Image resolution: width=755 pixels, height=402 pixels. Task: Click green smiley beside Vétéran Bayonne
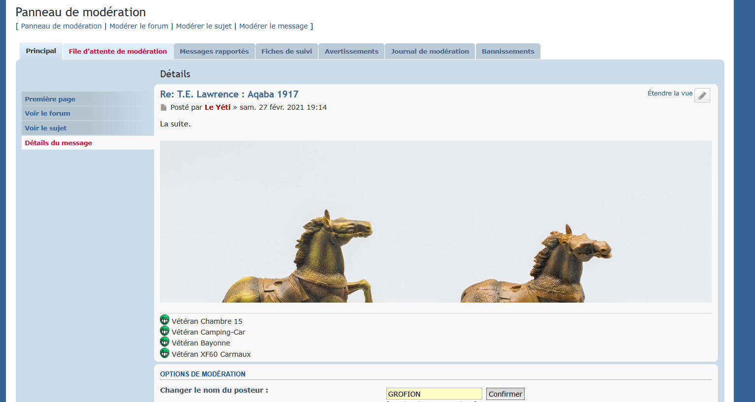pyautogui.click(x=164, y=342)
